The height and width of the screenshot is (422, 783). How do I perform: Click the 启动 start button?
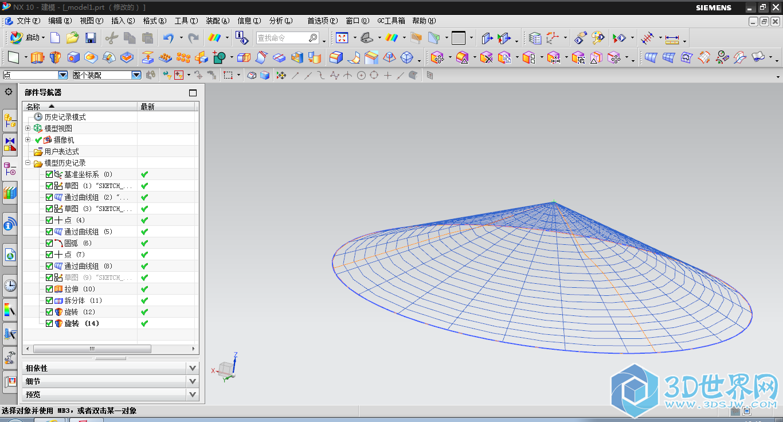coord(26,38)
